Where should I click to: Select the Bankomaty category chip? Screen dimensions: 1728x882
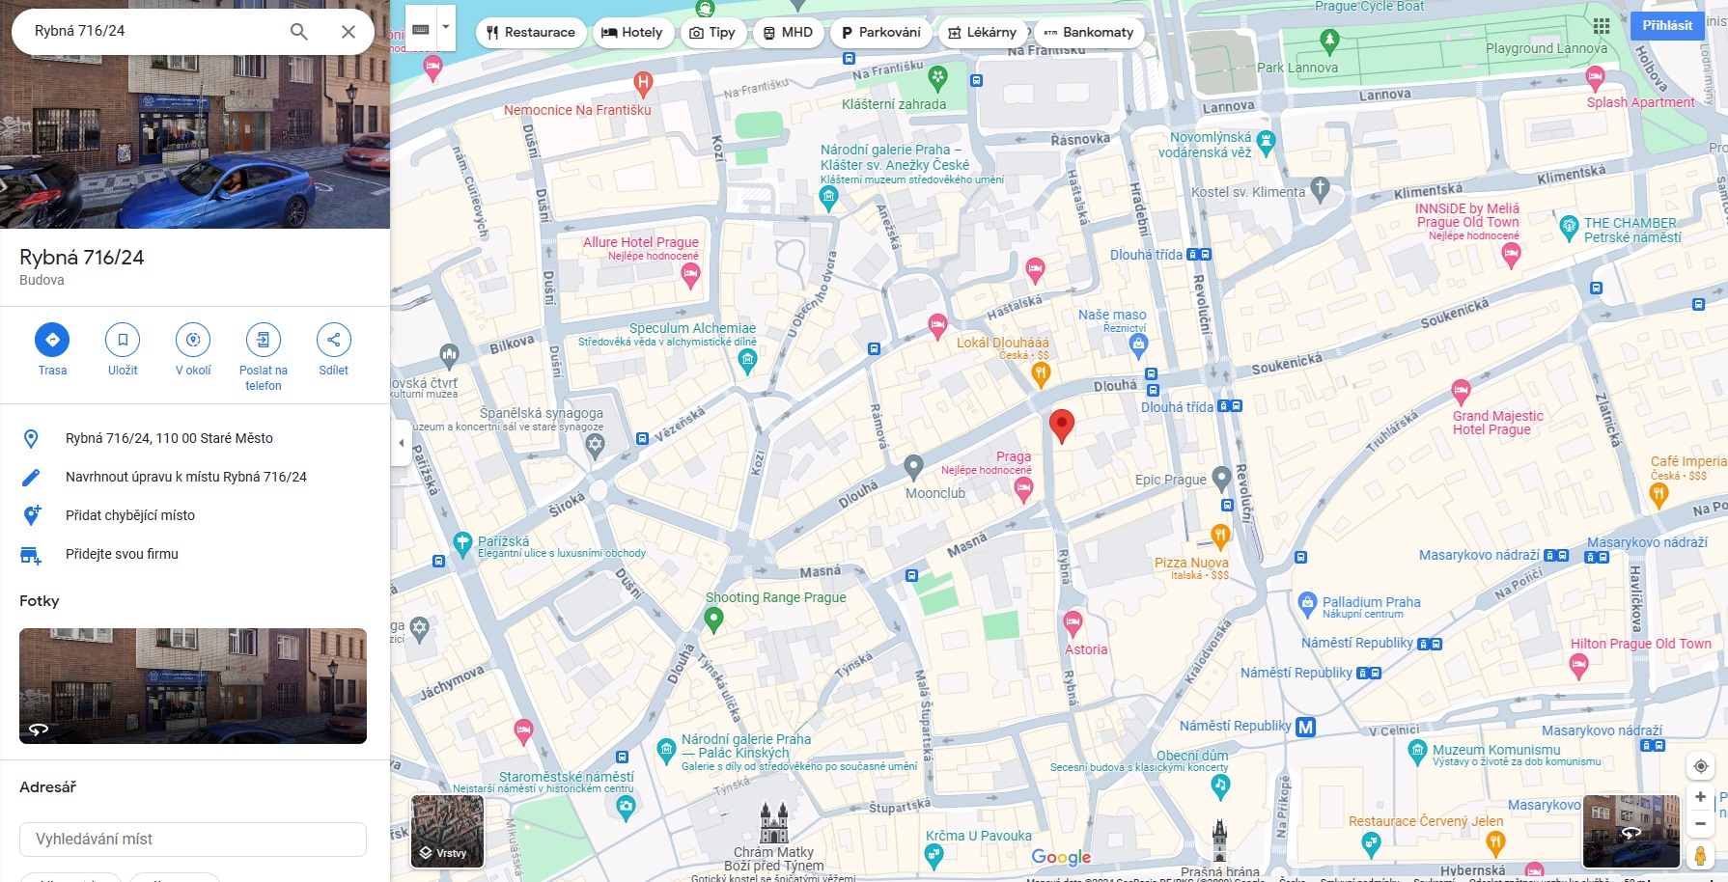tap(1089, 32)
